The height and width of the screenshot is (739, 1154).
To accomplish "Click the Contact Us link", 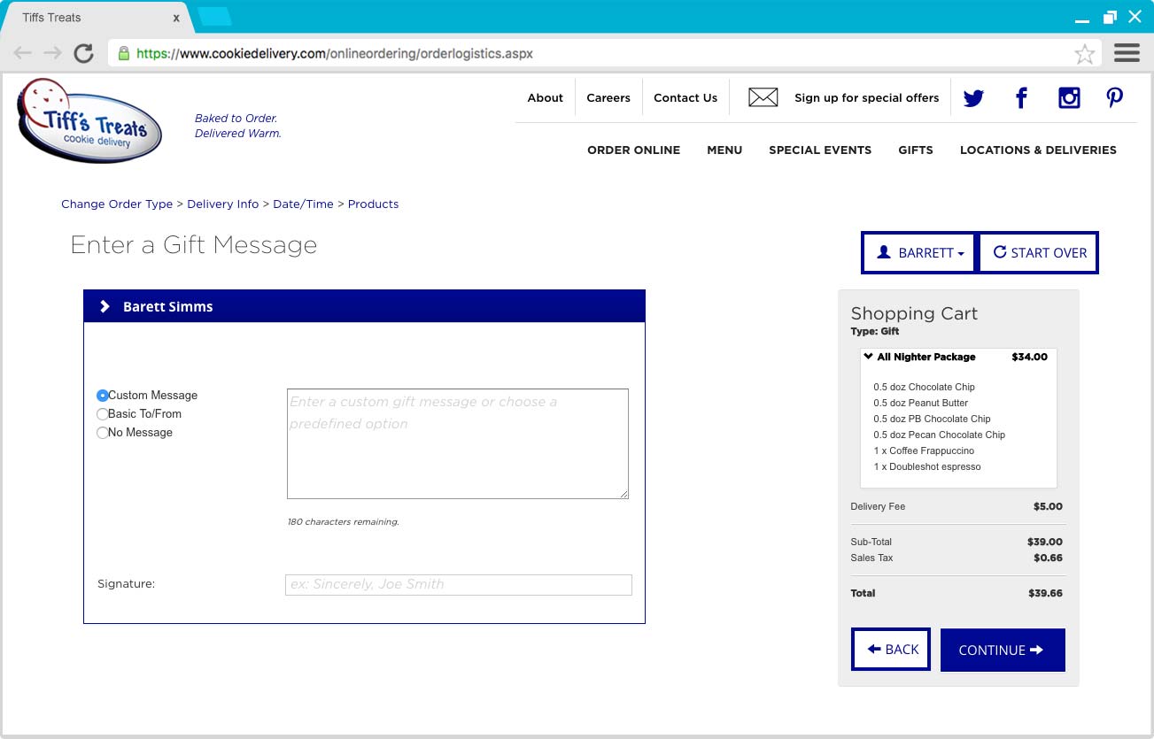I will [x=685, y=98].
